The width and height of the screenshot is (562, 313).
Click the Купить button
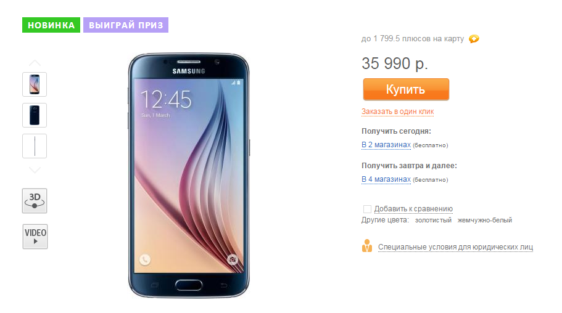point(406,89)
